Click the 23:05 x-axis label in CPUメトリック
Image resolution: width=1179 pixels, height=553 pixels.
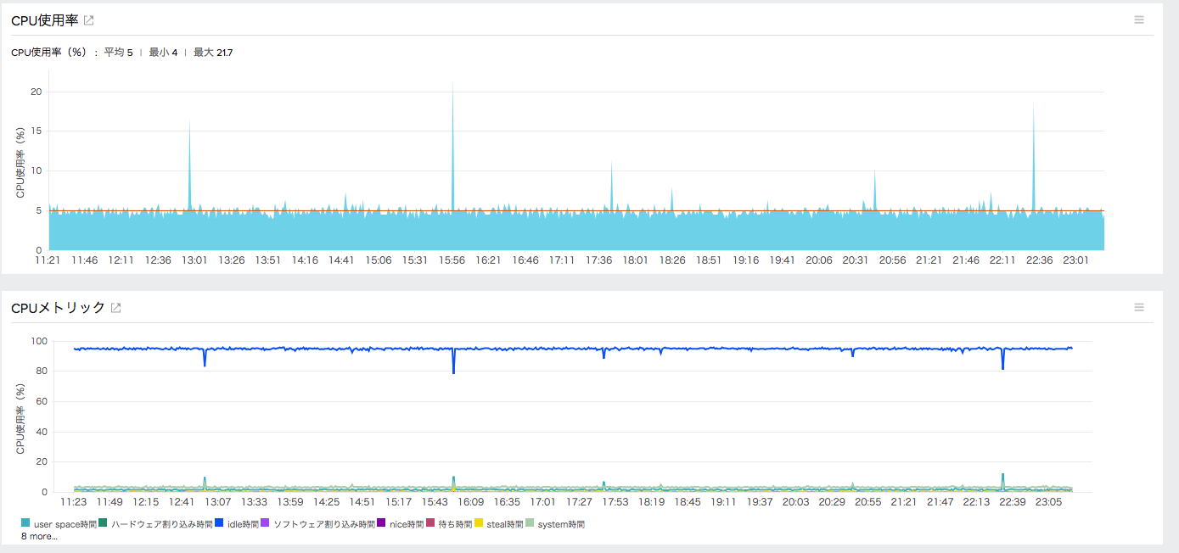coord(1048,502)
